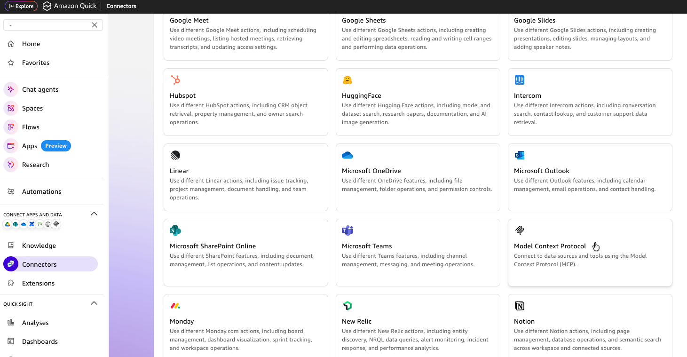
Task: Click the small MCP shortcut icon in sidebar
Action: (x=56, y=224)
